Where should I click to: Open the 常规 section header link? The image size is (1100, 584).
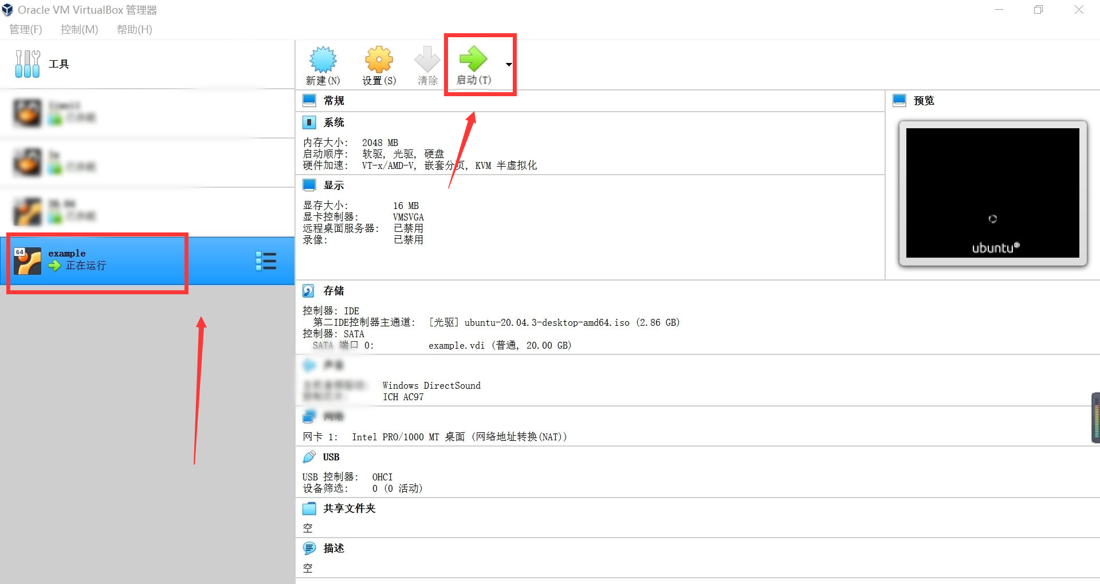pyautogui.click(x=334, y=100)
